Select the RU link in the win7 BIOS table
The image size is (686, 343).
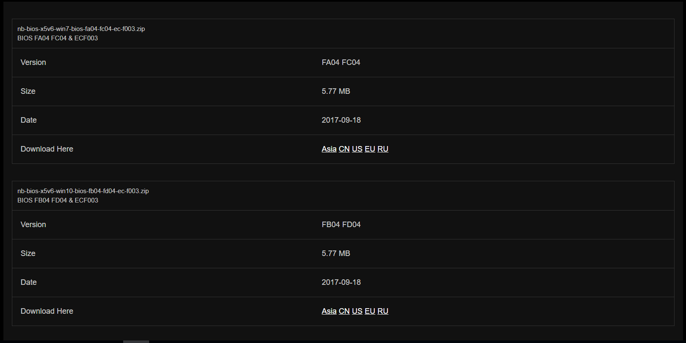click(x=383, y=149)
